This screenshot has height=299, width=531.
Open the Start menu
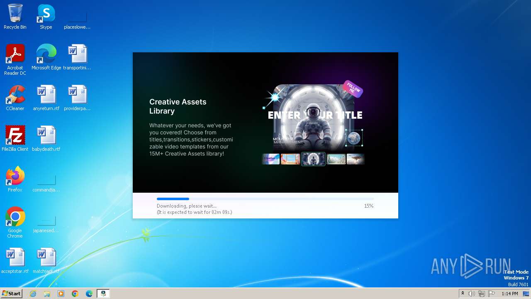pos(11,294)
